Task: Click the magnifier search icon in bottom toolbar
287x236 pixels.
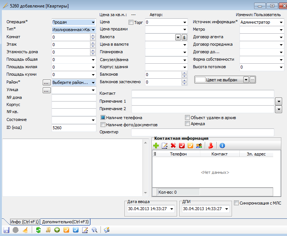Action: (94, 230)
